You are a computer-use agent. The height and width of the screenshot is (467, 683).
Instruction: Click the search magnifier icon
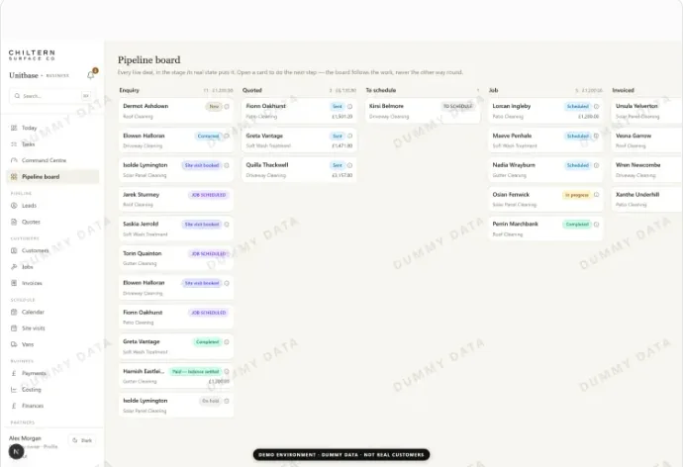click(17, 96)
